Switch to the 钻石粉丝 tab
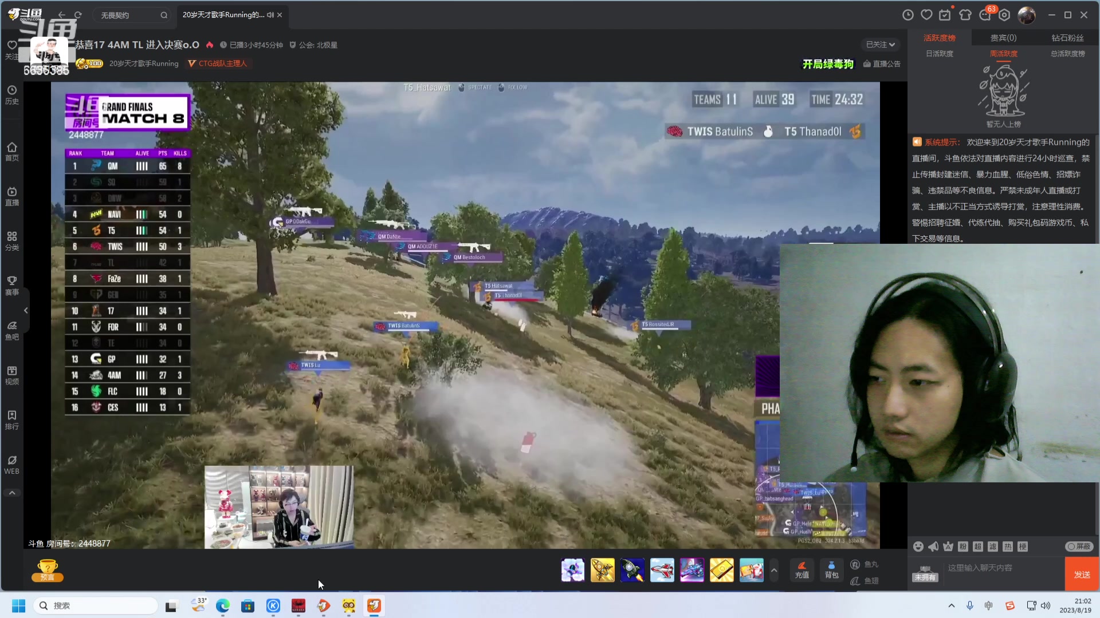The image size is (1100, 618). click(1067, 38)
